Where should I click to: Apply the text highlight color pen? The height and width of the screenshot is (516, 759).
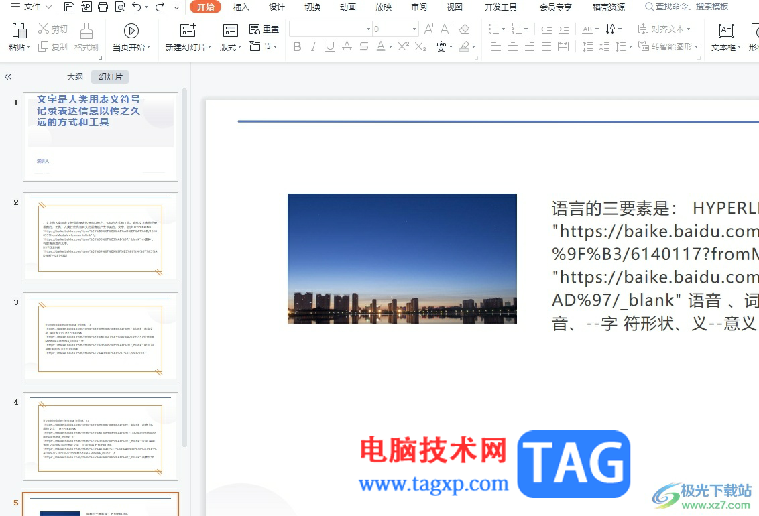click(464, 46)
